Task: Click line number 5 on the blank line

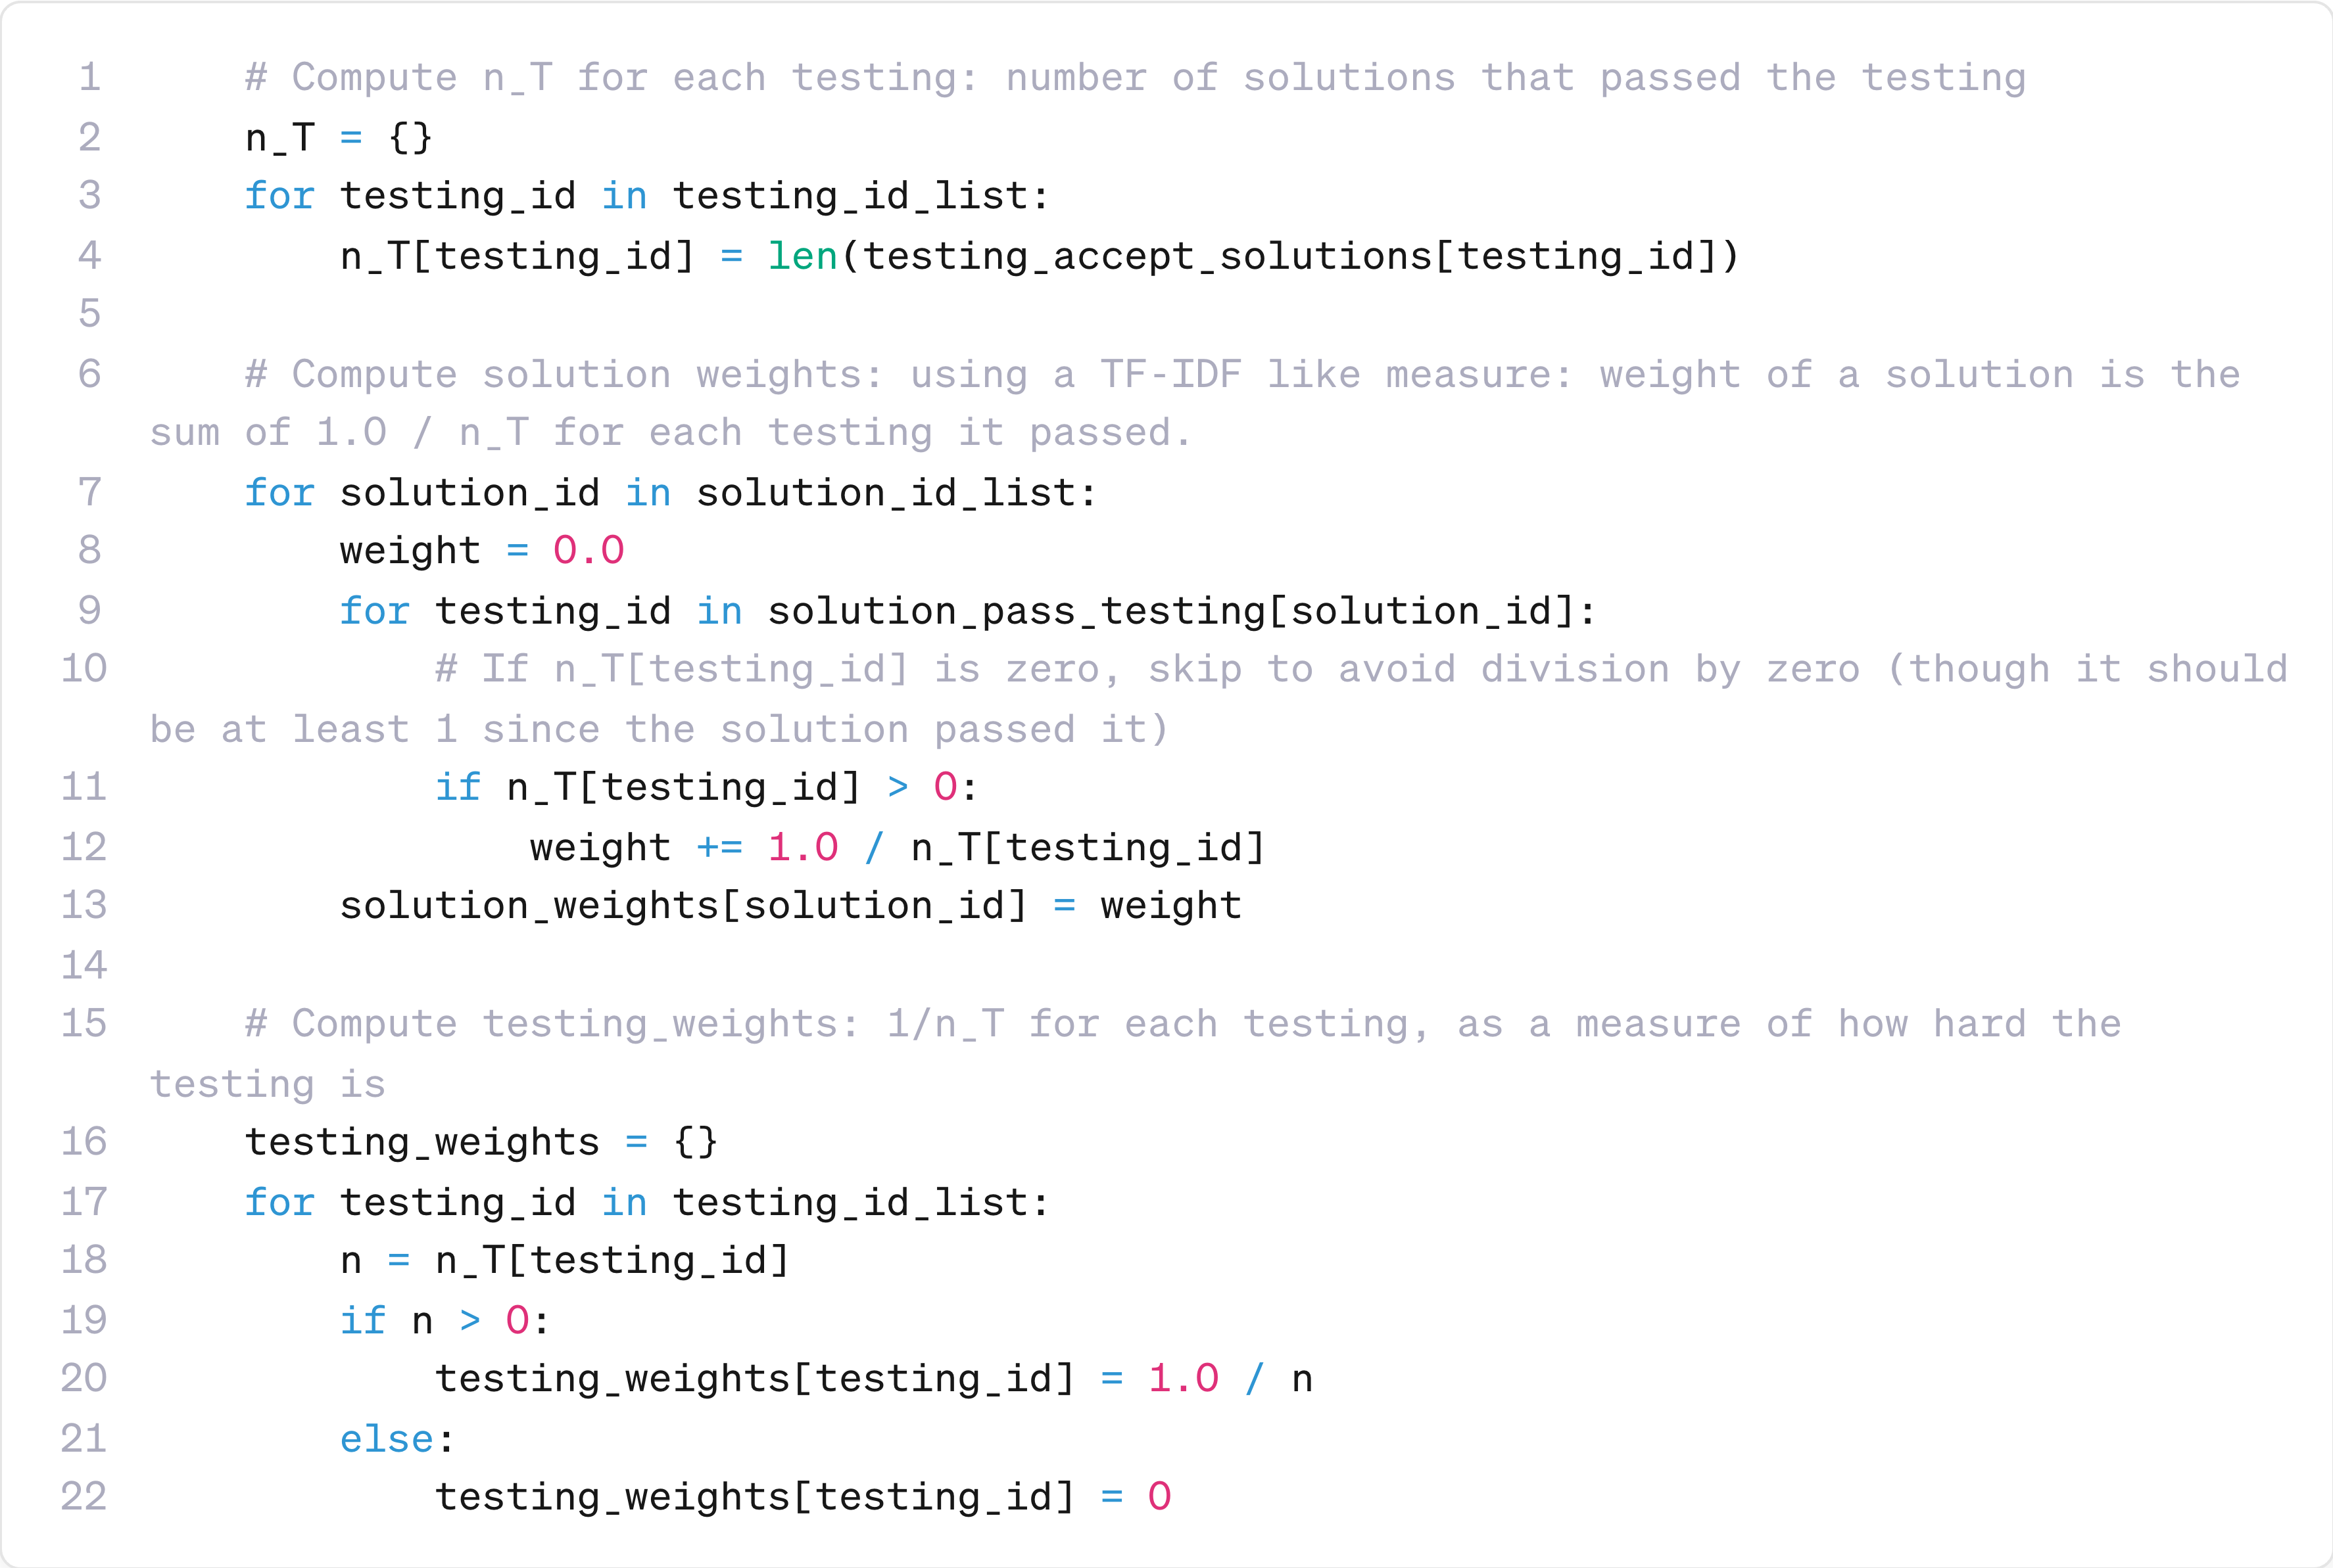Action: click(x=90, y=314)
